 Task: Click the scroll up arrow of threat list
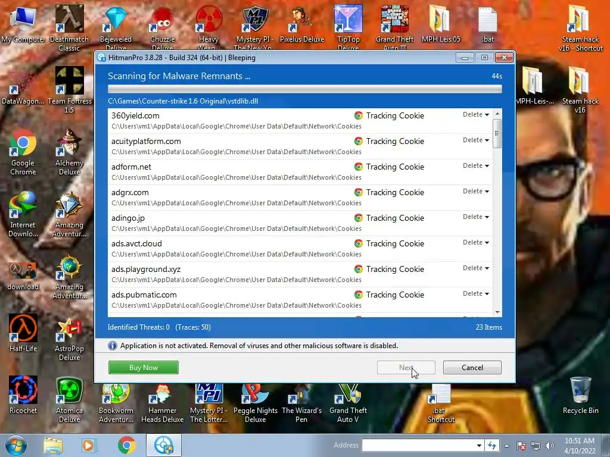(497, 114)
